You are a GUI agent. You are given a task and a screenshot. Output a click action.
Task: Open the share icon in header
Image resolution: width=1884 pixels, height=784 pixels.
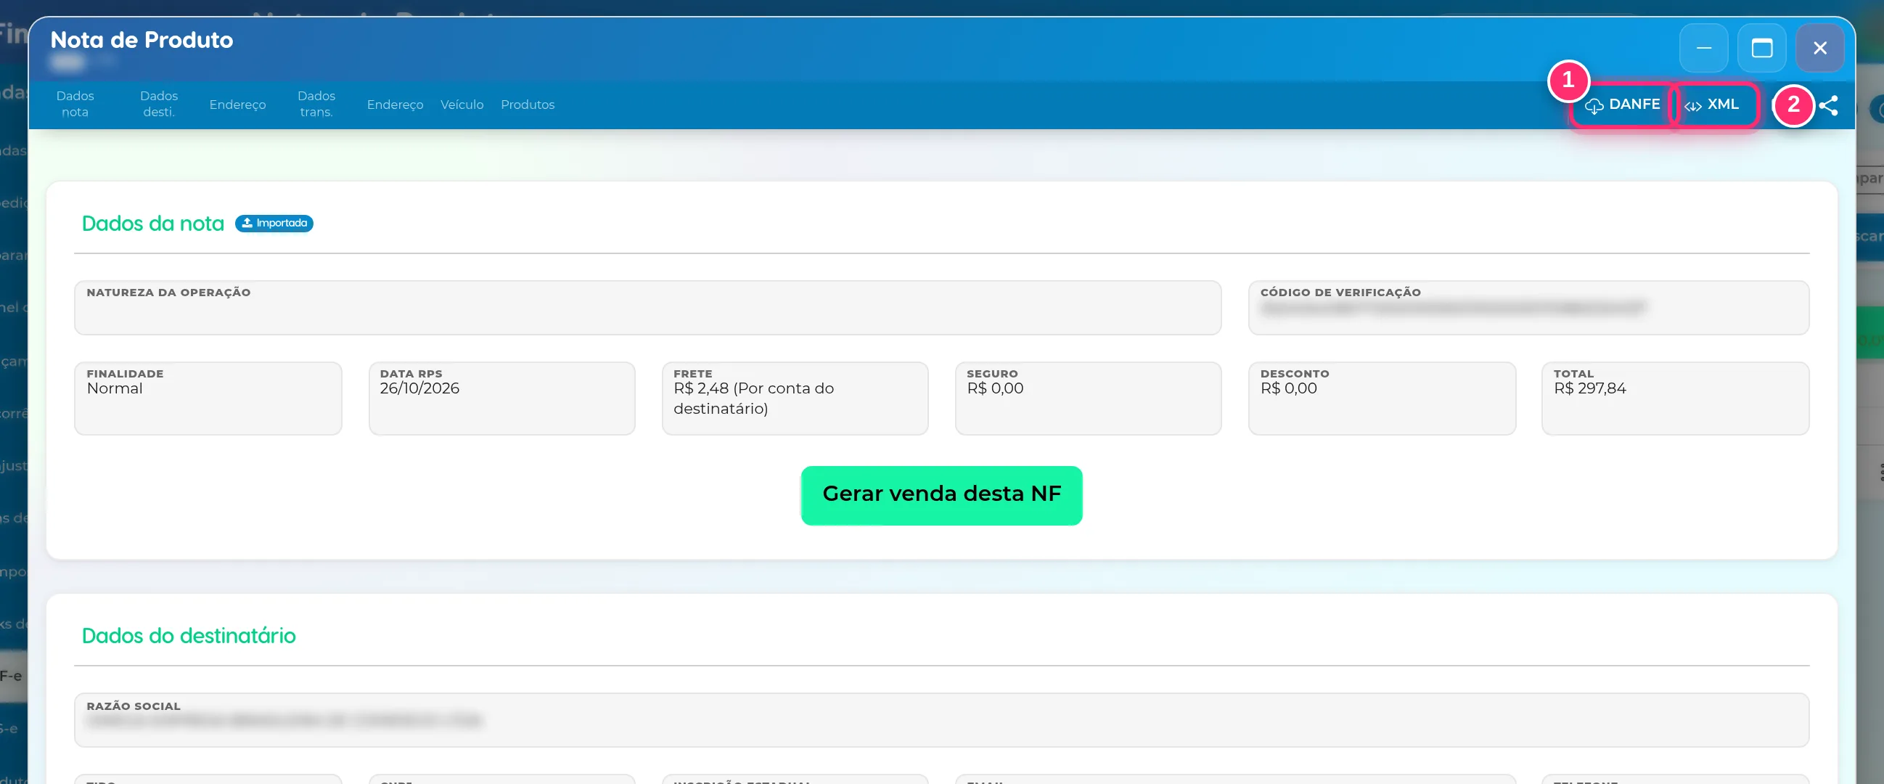pos(1827,105)
